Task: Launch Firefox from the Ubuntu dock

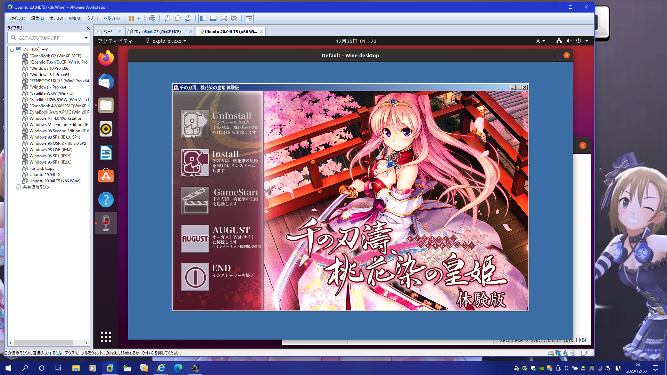Action: click(x=106, y=58)
